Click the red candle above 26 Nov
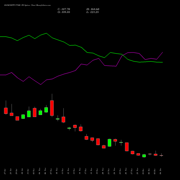180x180 pixels. pos(127,147)
